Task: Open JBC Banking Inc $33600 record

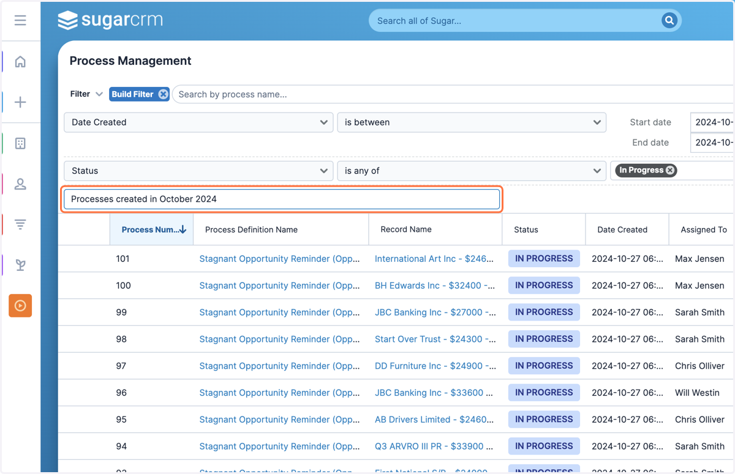Action: [x=434, y=393]
